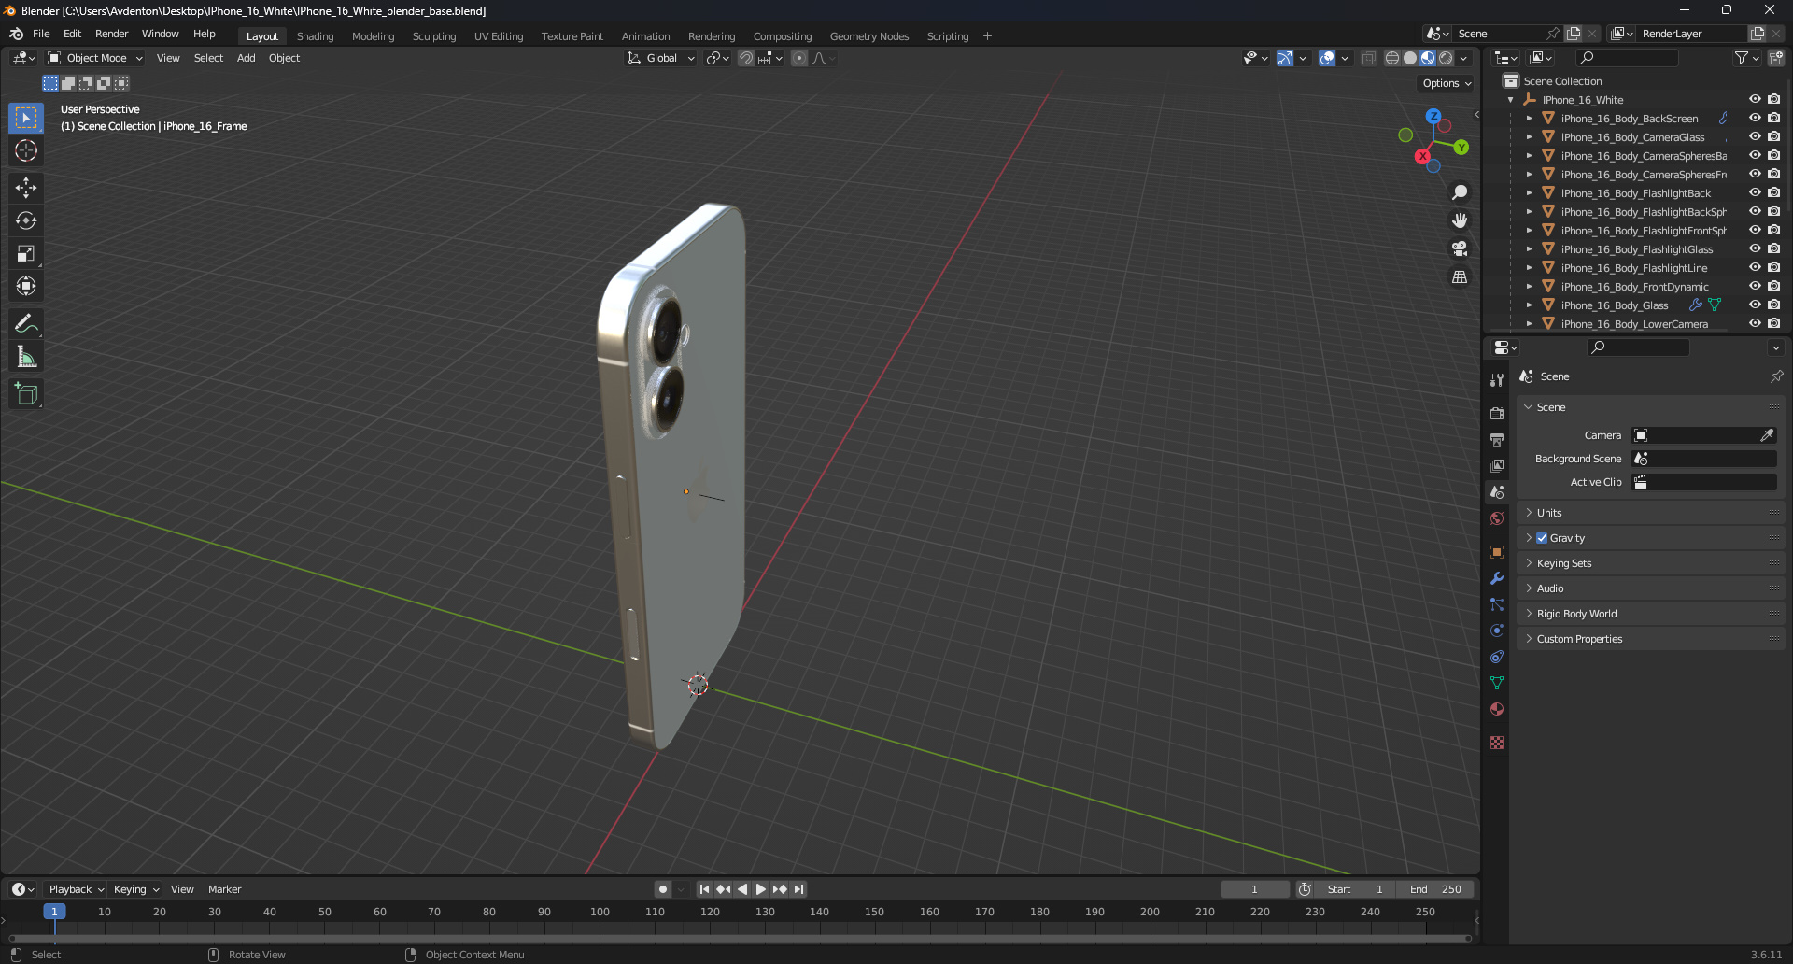
Task: Disable rendering of iPhone_16_Body_FlashlightGlass
Action: [x=1774, y=249]
